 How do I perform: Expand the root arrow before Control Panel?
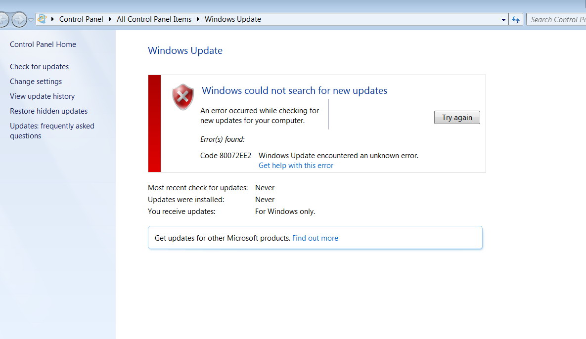(x=52, y=19)
